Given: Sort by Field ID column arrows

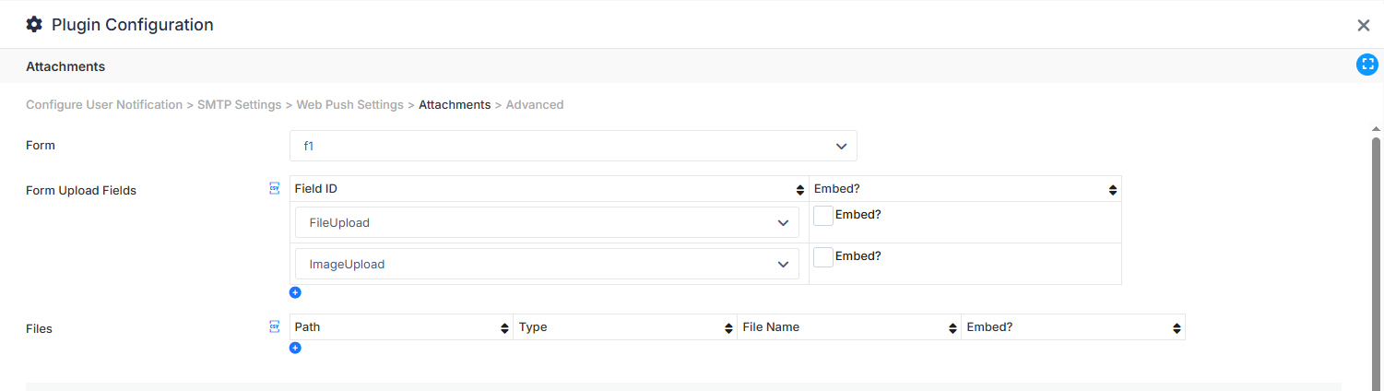Looking at the screenshot, I should click(799, 190).
